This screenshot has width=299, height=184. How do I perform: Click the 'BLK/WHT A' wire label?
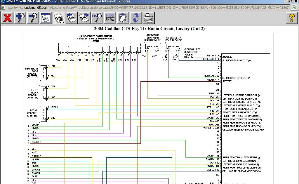coord(213,55)
